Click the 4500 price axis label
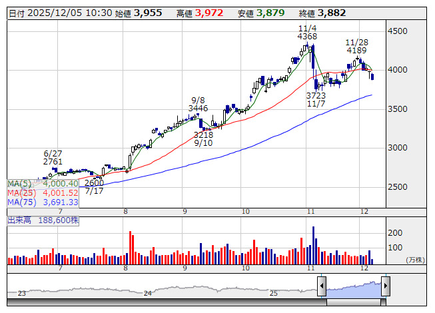The width and height of the screenshot is (435, 313). point(397,31)
